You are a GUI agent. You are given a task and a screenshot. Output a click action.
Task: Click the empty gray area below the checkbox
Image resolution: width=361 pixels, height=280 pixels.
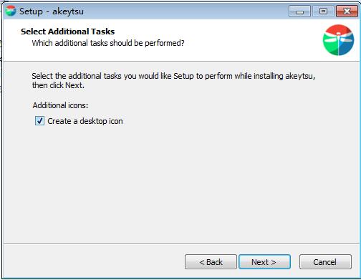[x=180, y=184]
